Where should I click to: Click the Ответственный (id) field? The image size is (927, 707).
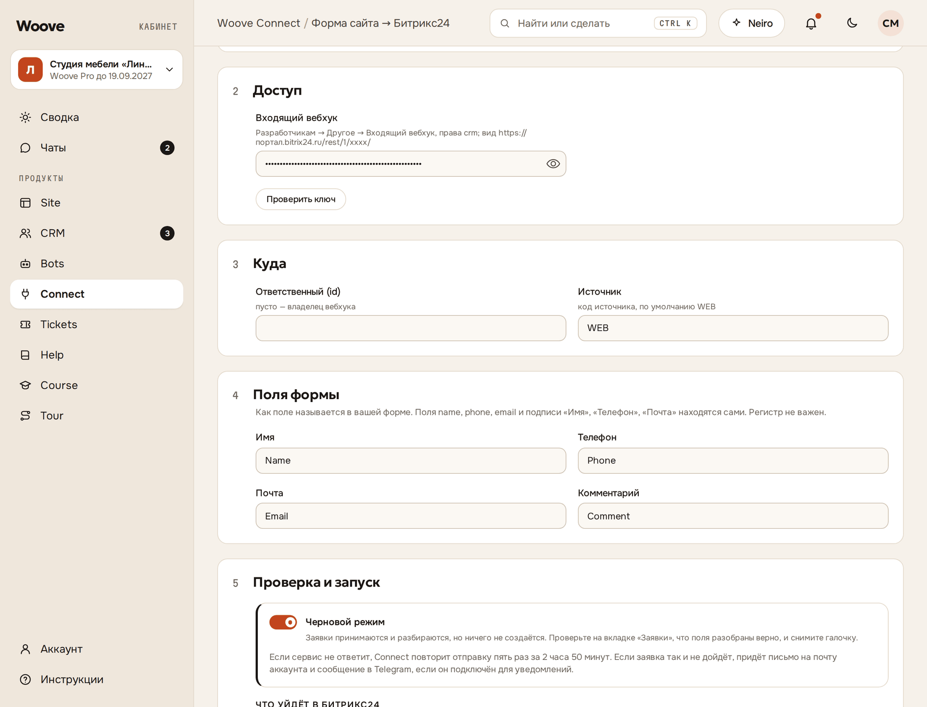(411, 328)
